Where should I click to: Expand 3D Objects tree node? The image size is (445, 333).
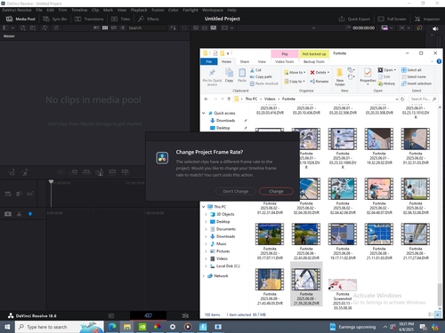coord(206,214)
